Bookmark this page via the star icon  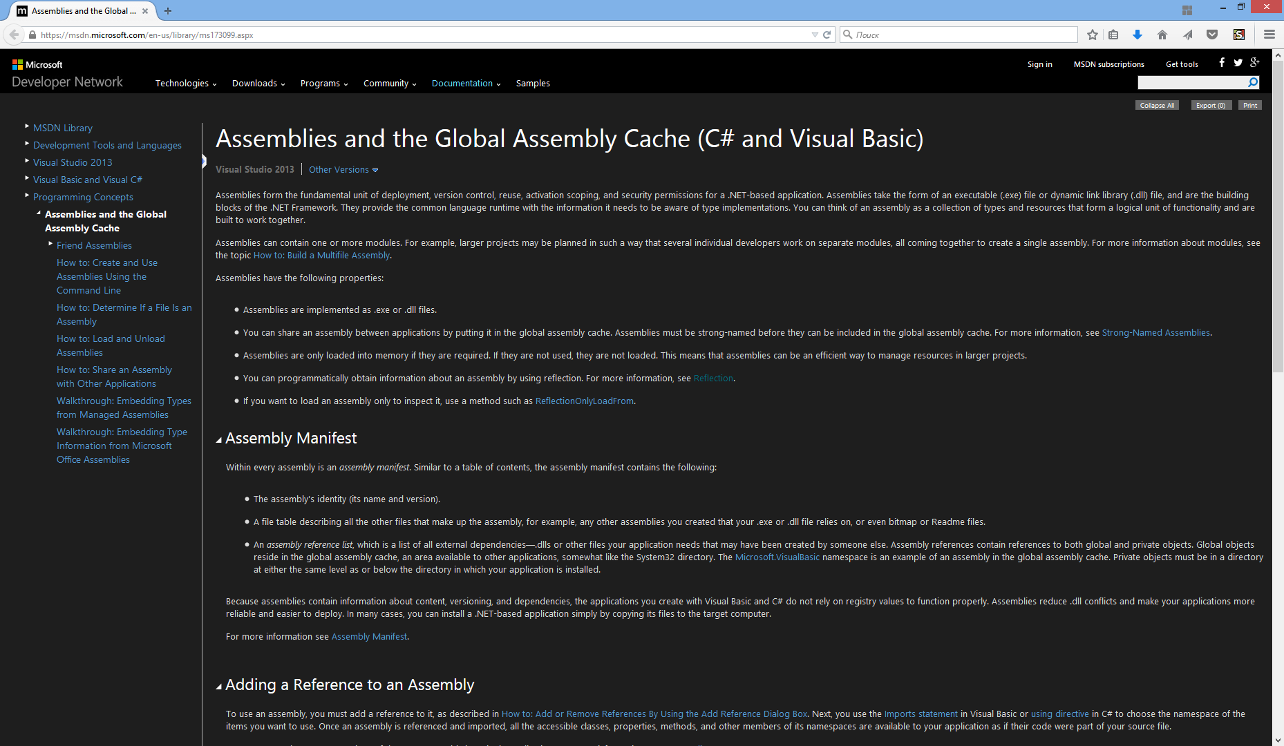[x=1092, y=34]
